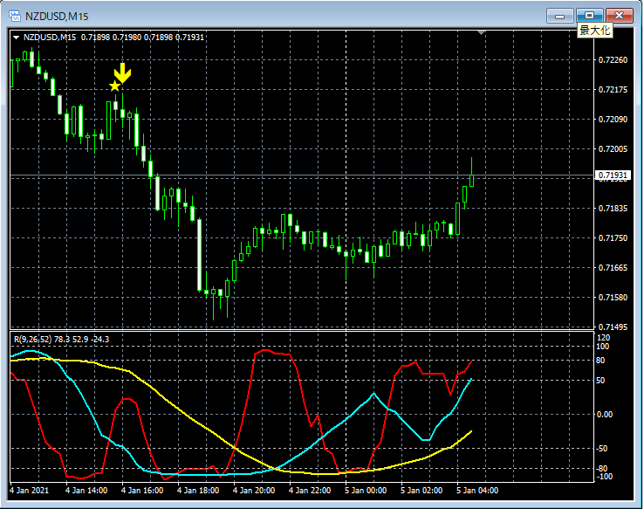Click the 0.71750 price scale value
The image size is (644, 509).
point(613,237)
